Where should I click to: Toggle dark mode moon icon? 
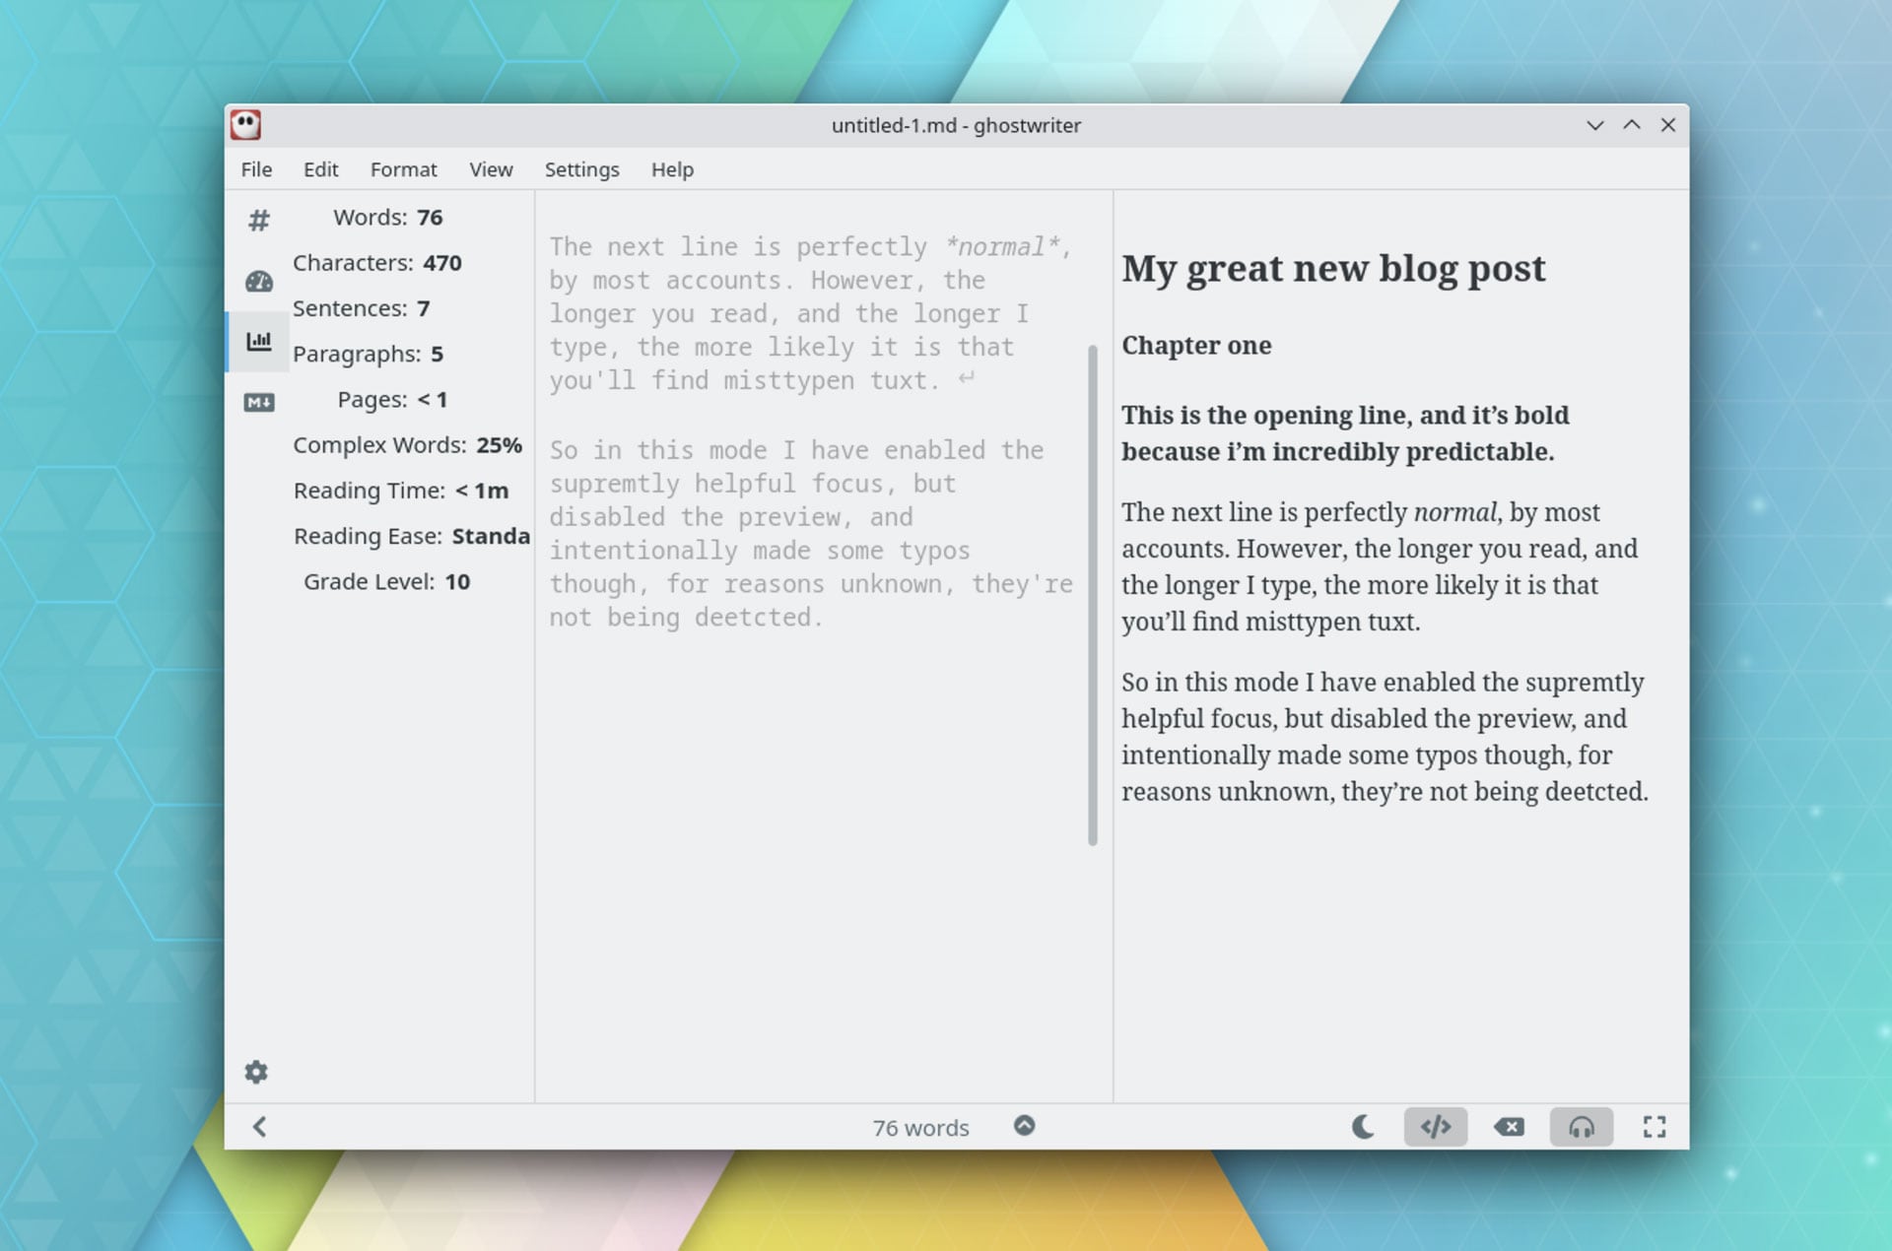pos(1363,1127)
